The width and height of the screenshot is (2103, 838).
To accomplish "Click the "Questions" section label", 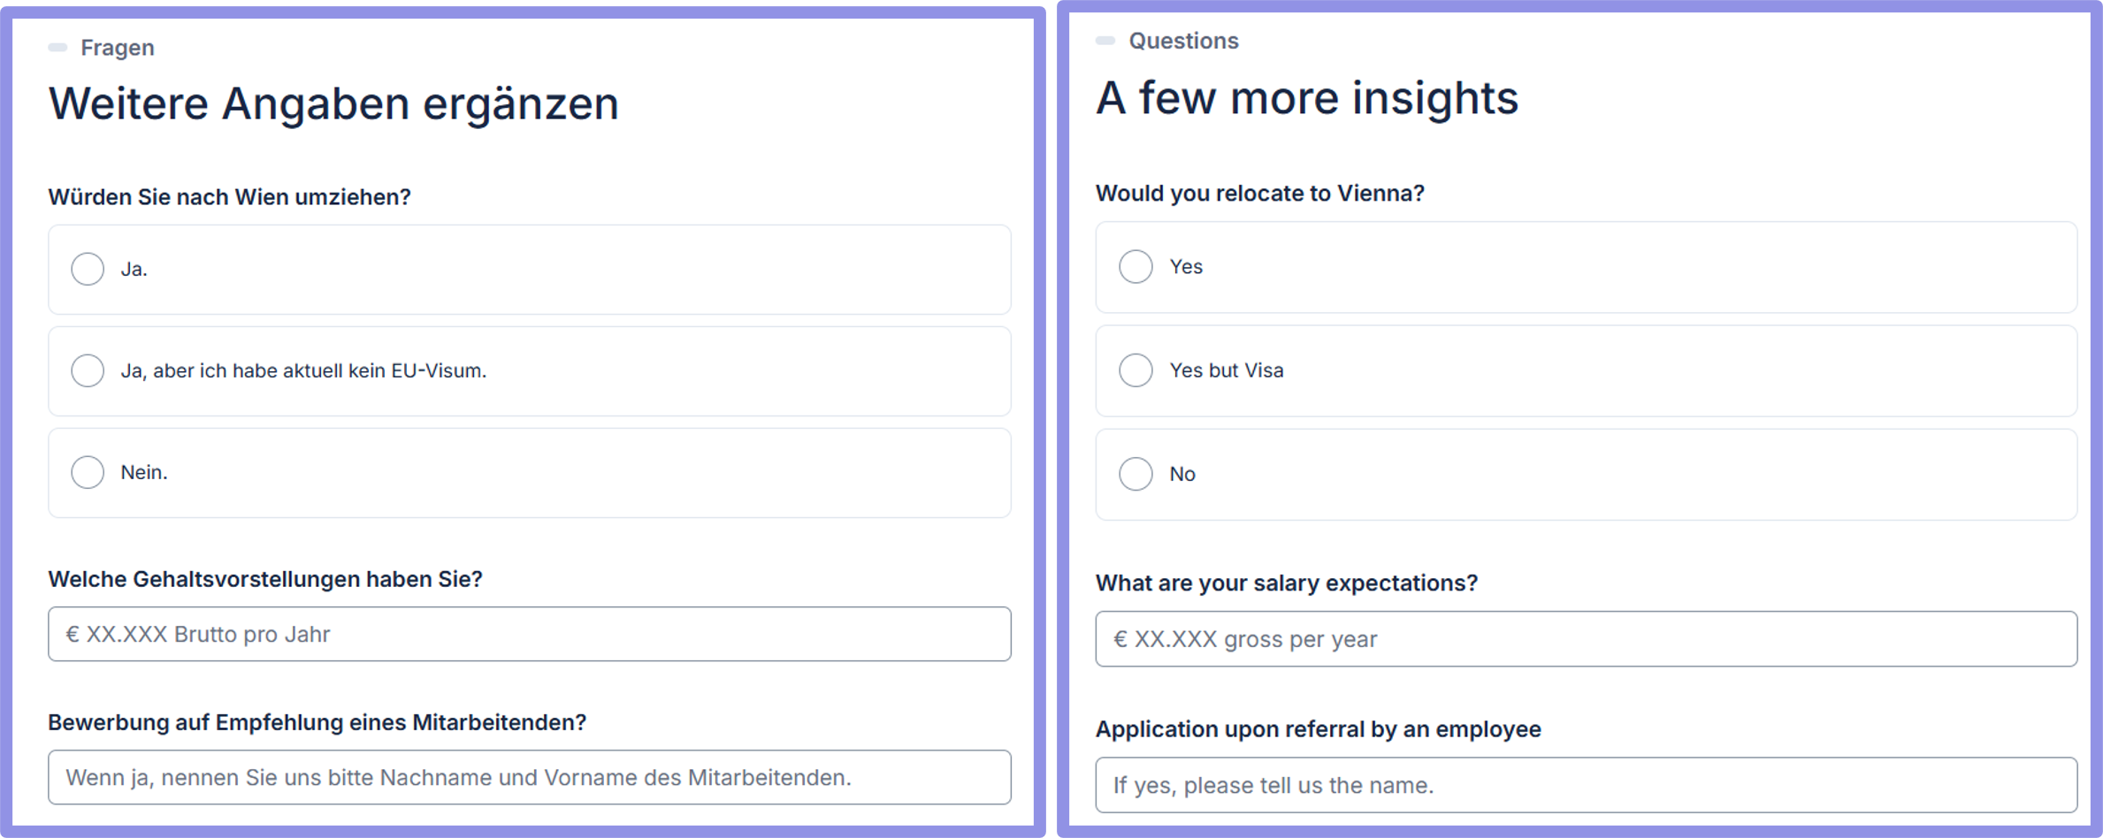I will pos(1183,41).
